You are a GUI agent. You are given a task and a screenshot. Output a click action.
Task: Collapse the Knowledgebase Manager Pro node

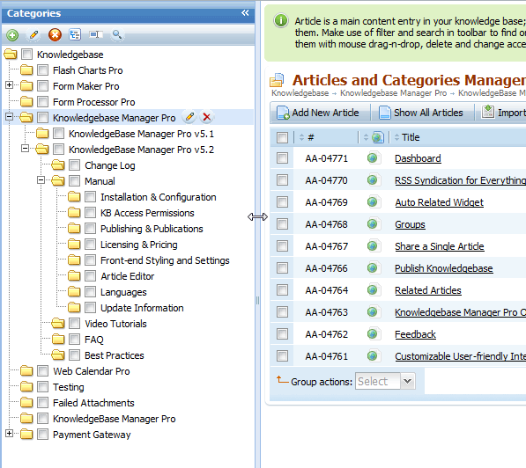click(x=10, y=117)
